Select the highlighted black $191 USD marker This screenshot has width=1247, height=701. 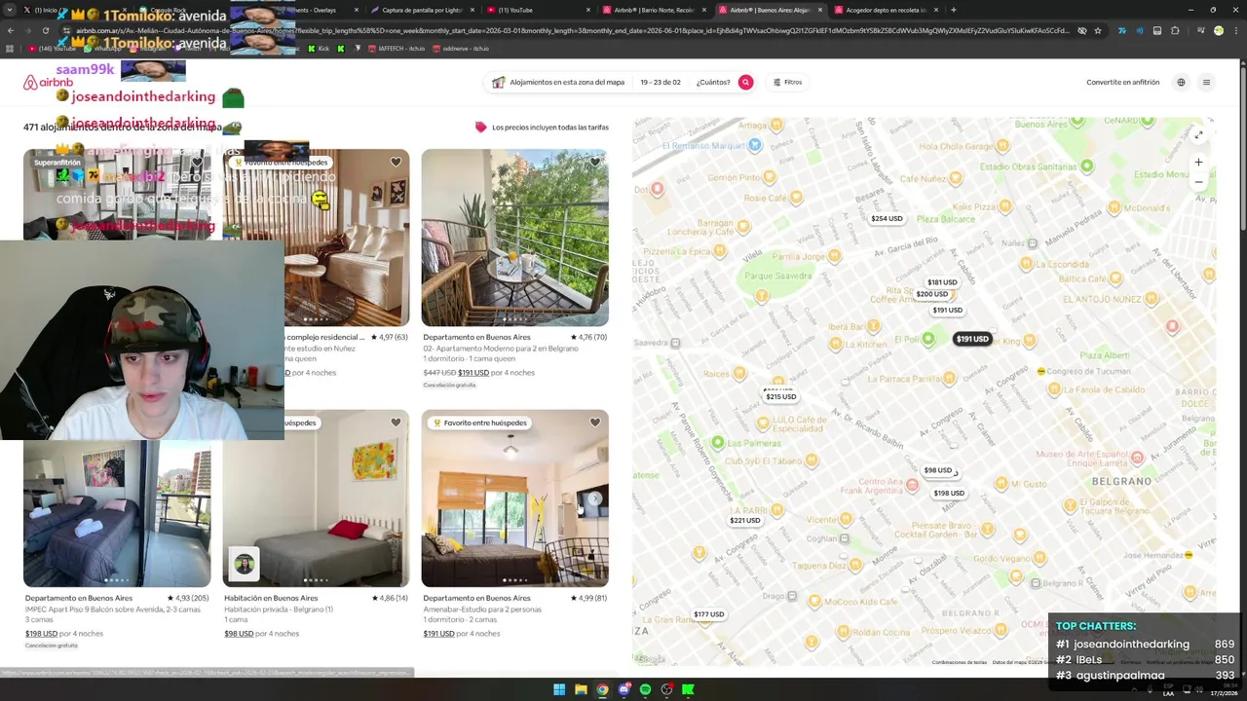point(972,339)
